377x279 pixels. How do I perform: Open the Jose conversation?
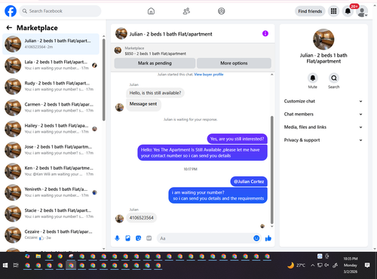click(x=51, y=150)
